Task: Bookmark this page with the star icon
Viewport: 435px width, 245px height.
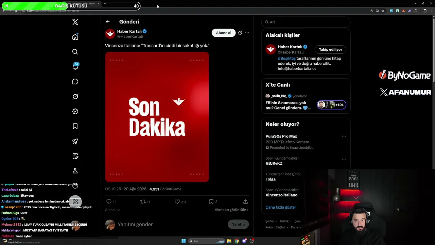Action: (x=383, y=11)
